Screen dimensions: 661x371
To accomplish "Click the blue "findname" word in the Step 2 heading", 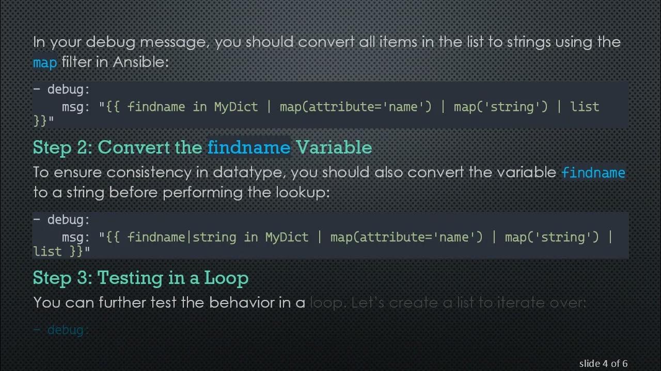I will pos(249,147).
